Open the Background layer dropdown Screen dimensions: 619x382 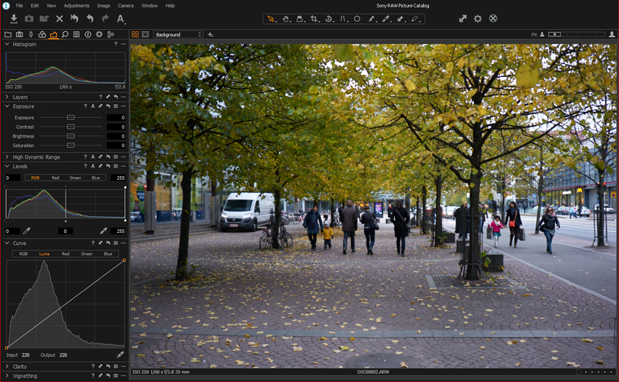pos(178,34)
